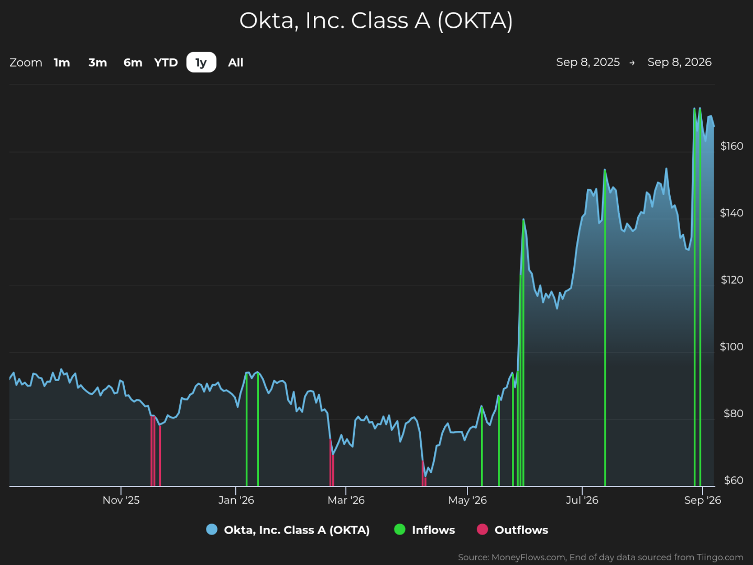
Task: Click the $140 y-axis label
Action: tap(732, 213)
